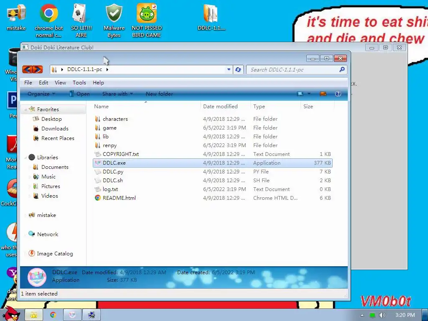Screen dimensions: 428x321
Task: Change the view with the views icon
Action: (300, 94)
